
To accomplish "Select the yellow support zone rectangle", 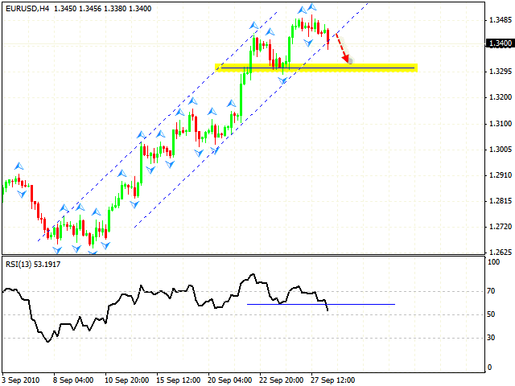I will pos(316,68).
